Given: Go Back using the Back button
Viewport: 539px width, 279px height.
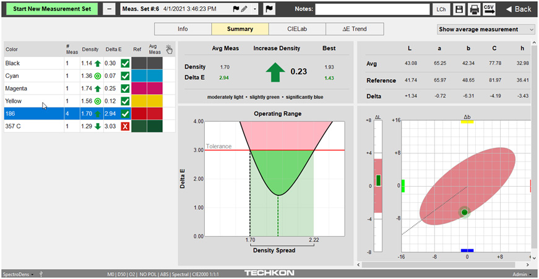Looking at the screenshot, I should click(519, 9).
